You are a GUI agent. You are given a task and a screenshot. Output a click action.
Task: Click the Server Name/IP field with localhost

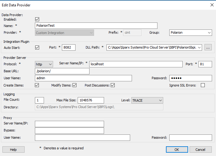[x=136, y=64]
